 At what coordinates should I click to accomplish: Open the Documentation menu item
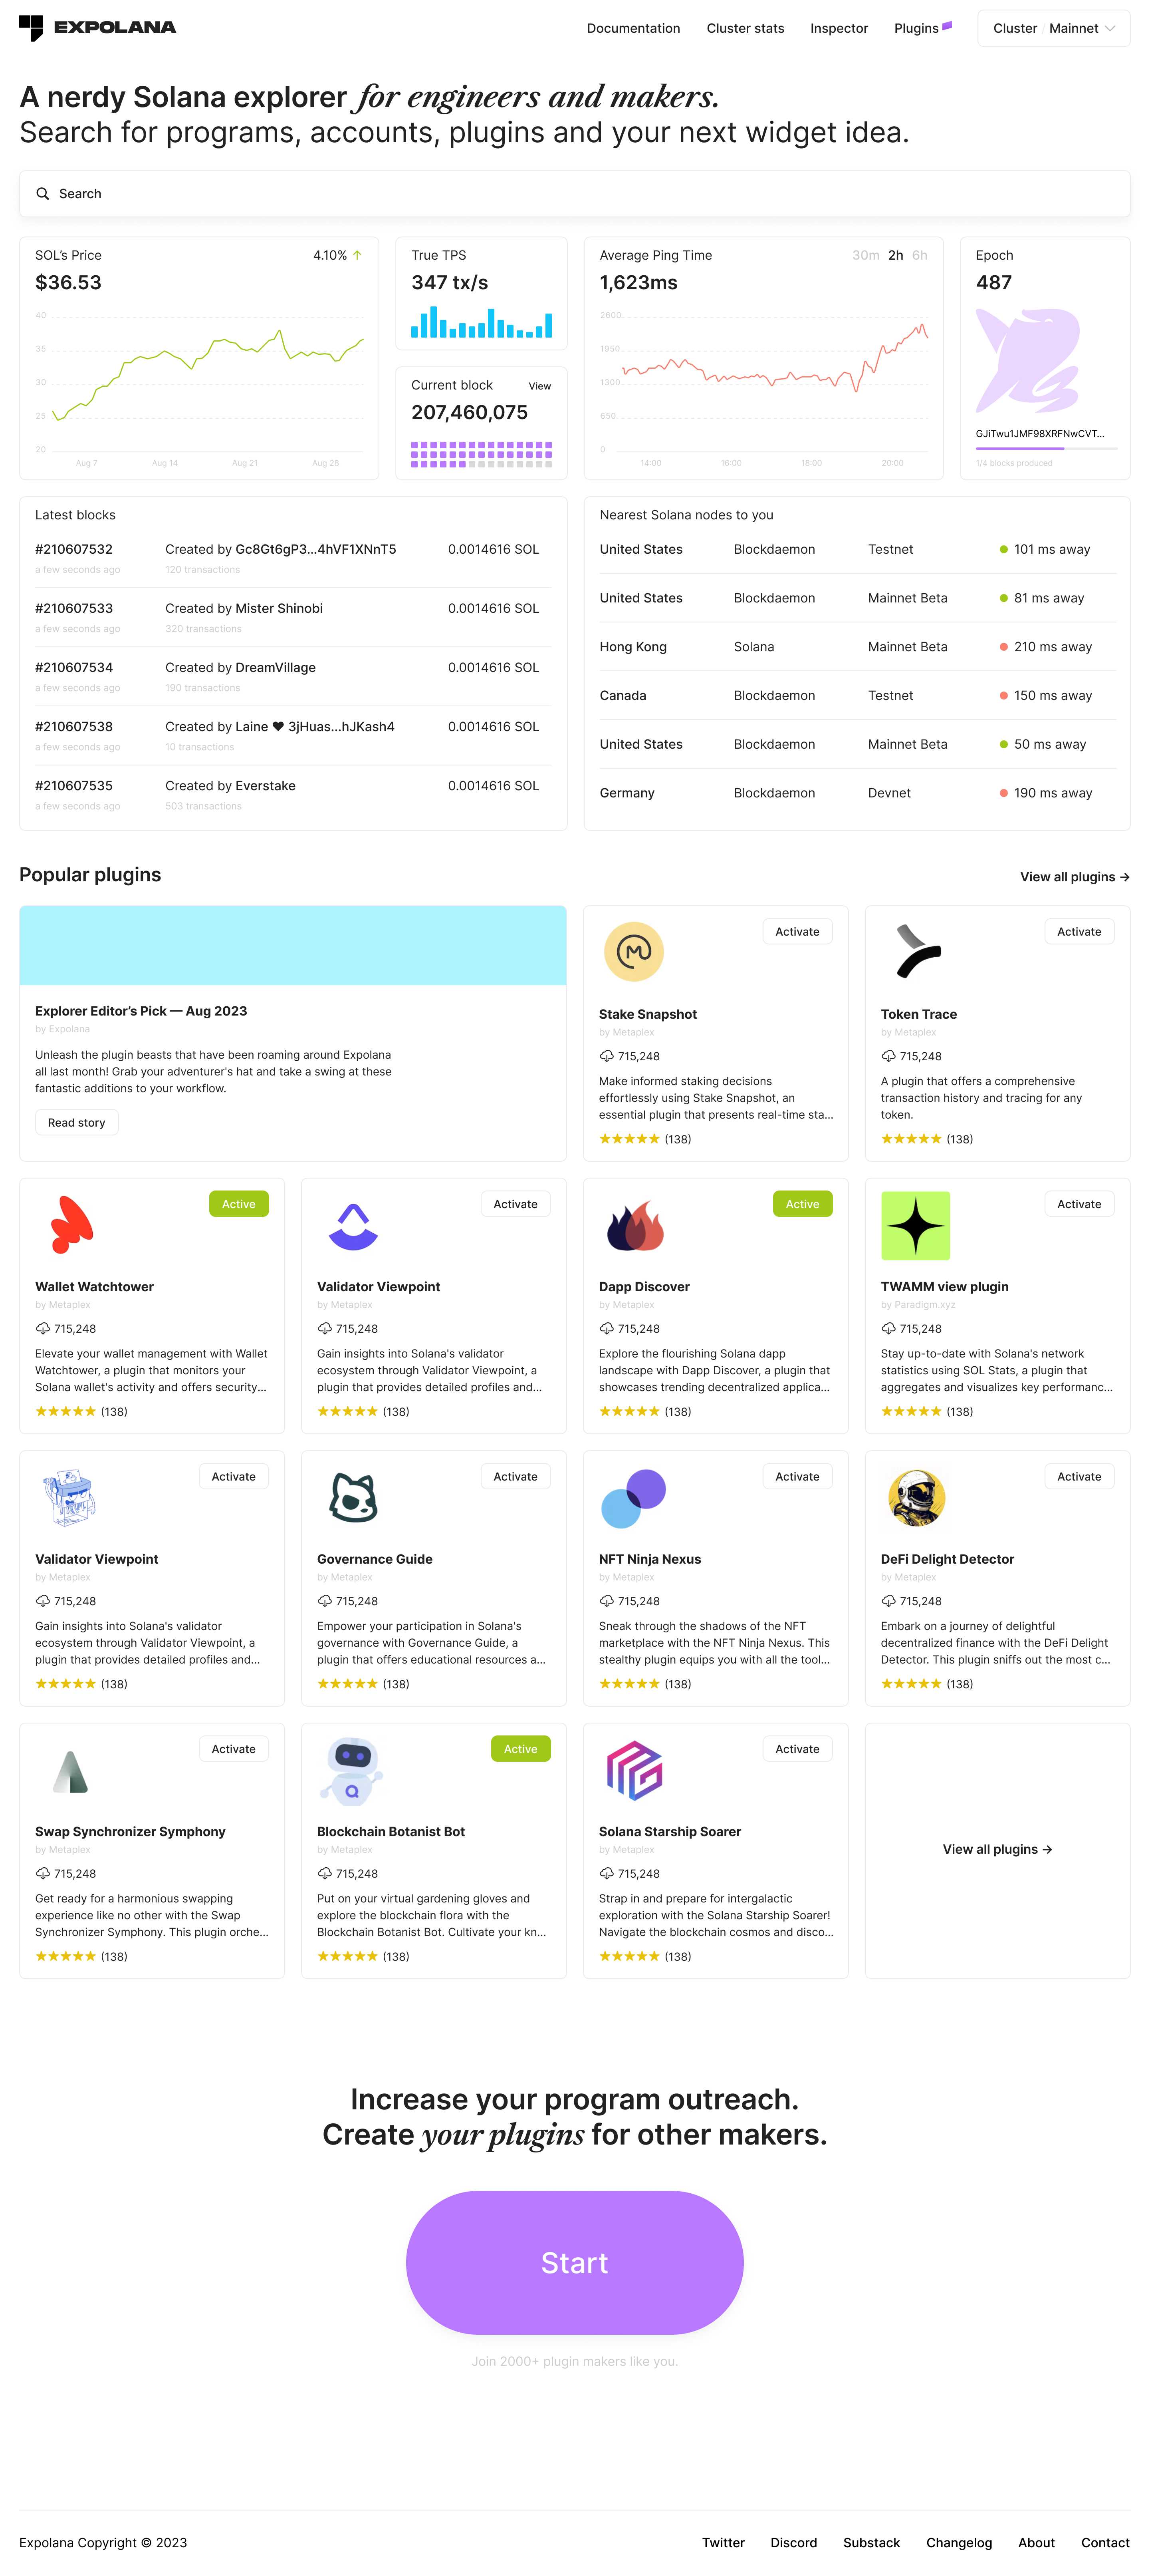632,28
